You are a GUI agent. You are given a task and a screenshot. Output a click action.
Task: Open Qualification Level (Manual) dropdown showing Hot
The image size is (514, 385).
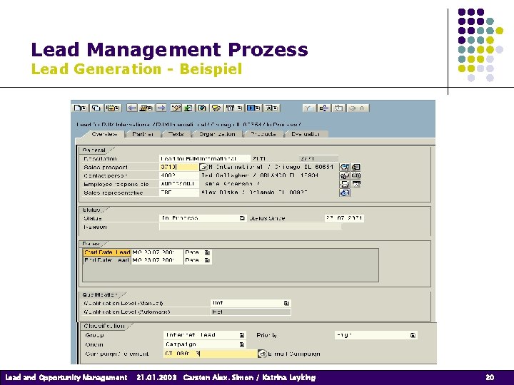click(x=286, y=303)
